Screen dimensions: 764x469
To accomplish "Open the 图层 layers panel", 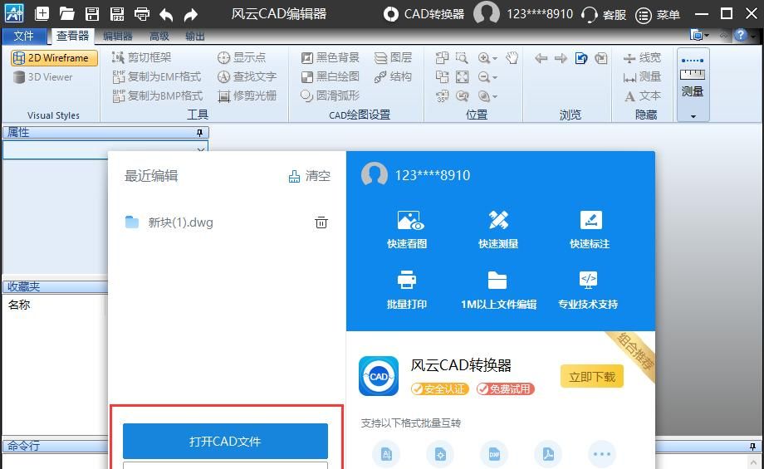I will pos(393,57).
